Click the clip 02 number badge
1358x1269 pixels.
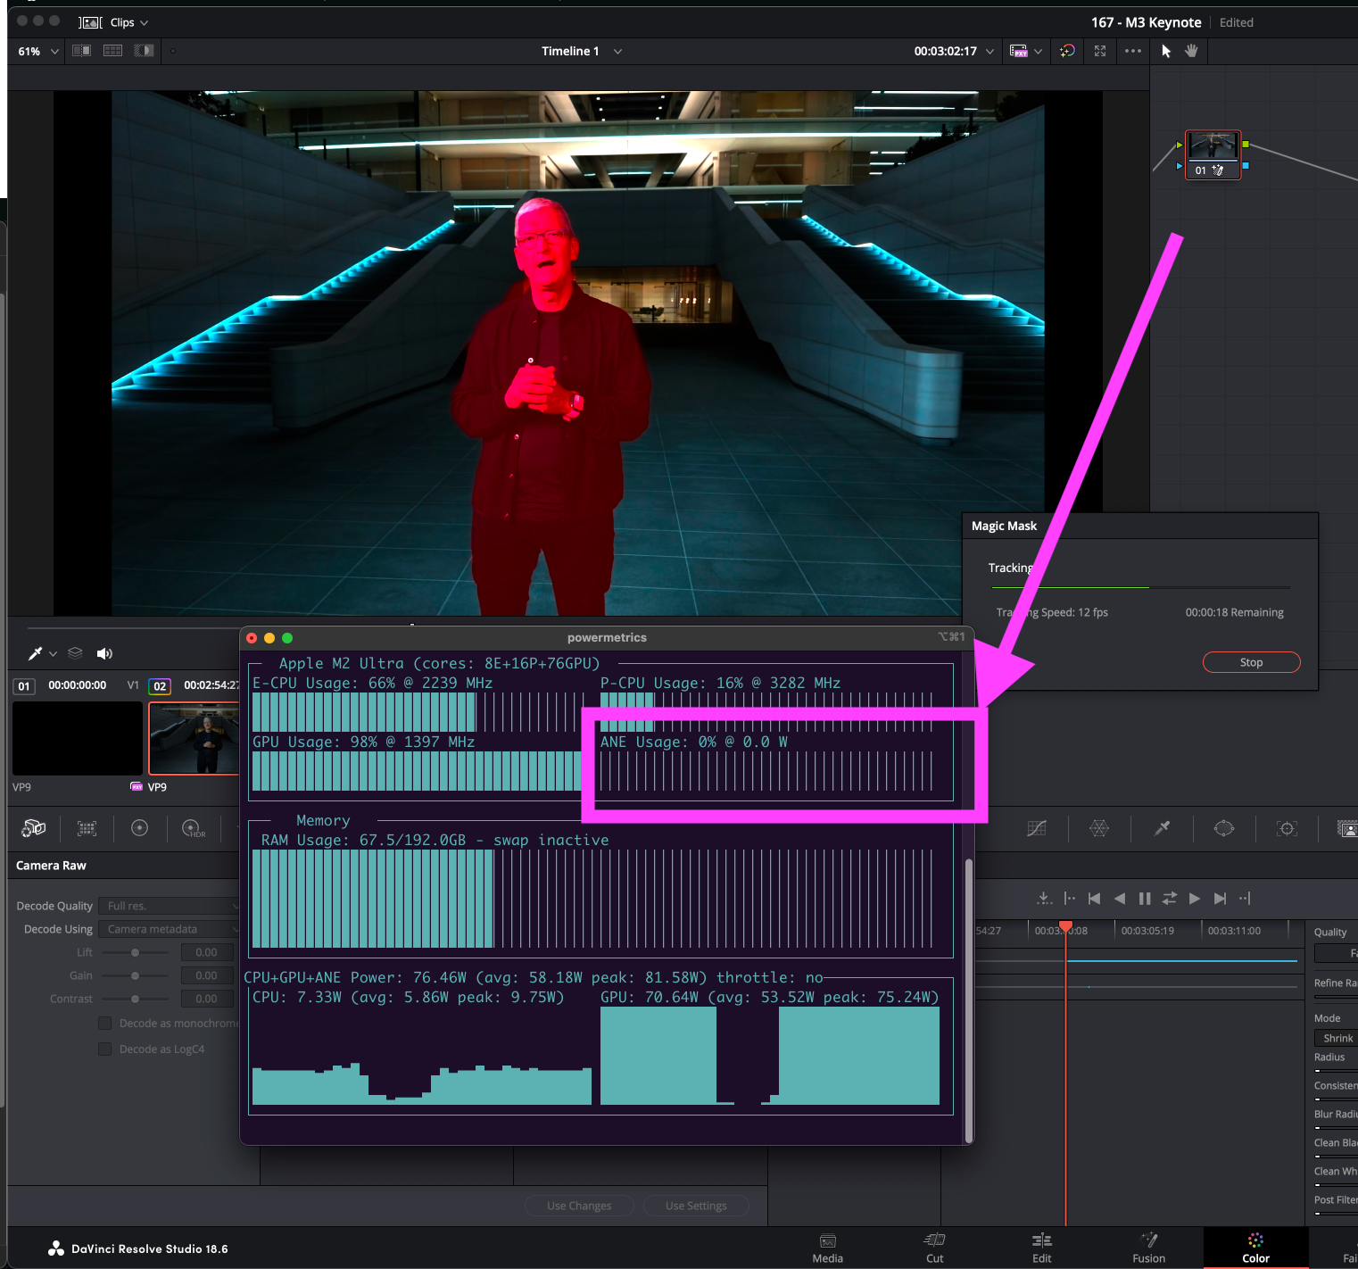160,686
